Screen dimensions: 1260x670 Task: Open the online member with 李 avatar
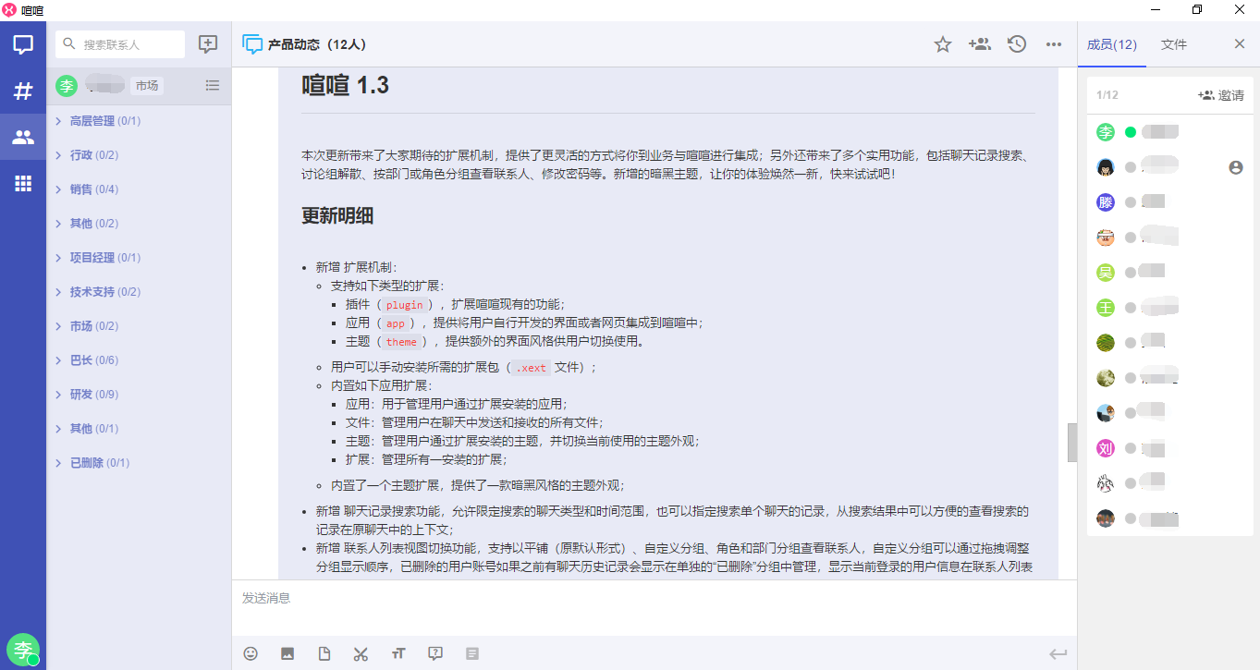click(x=1106, y=132)
